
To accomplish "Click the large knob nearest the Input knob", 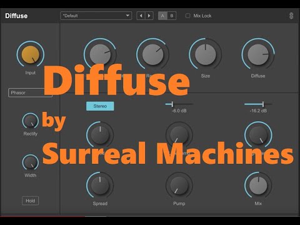I will [100, 54].
